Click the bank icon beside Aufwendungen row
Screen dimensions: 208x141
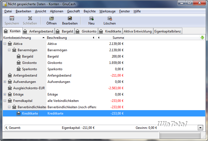(10, 82)
